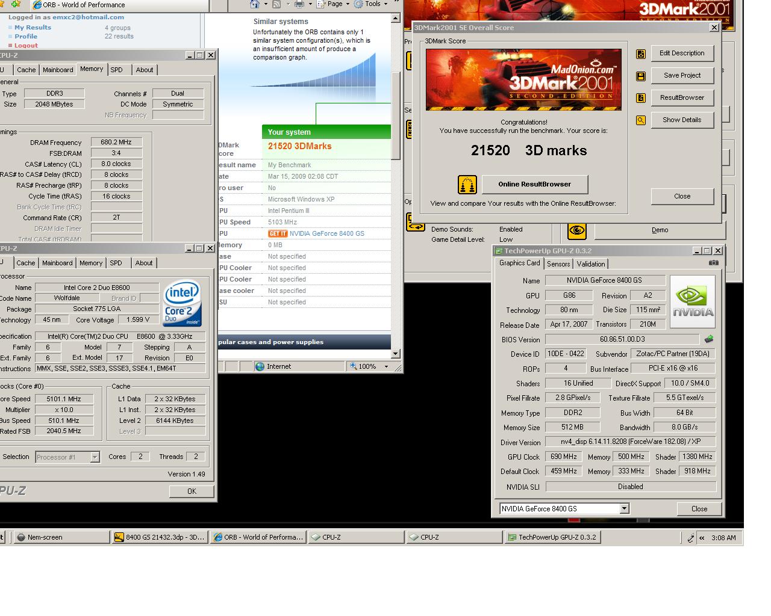Click the Internet zone globe in status bar

coord(260,366)
